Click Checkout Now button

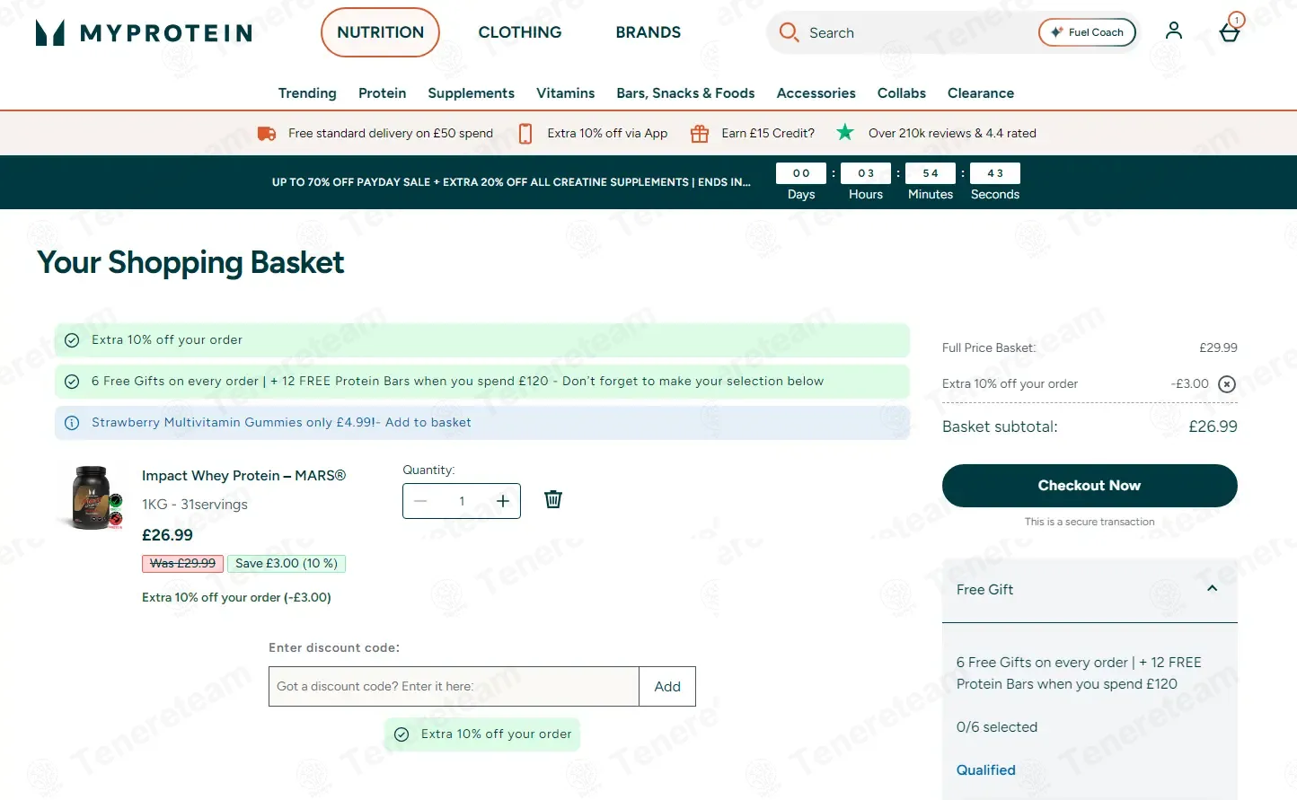pos(1090,486)
